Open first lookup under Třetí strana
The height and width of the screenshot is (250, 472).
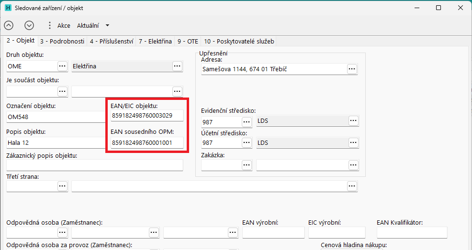tap(62, 186)
